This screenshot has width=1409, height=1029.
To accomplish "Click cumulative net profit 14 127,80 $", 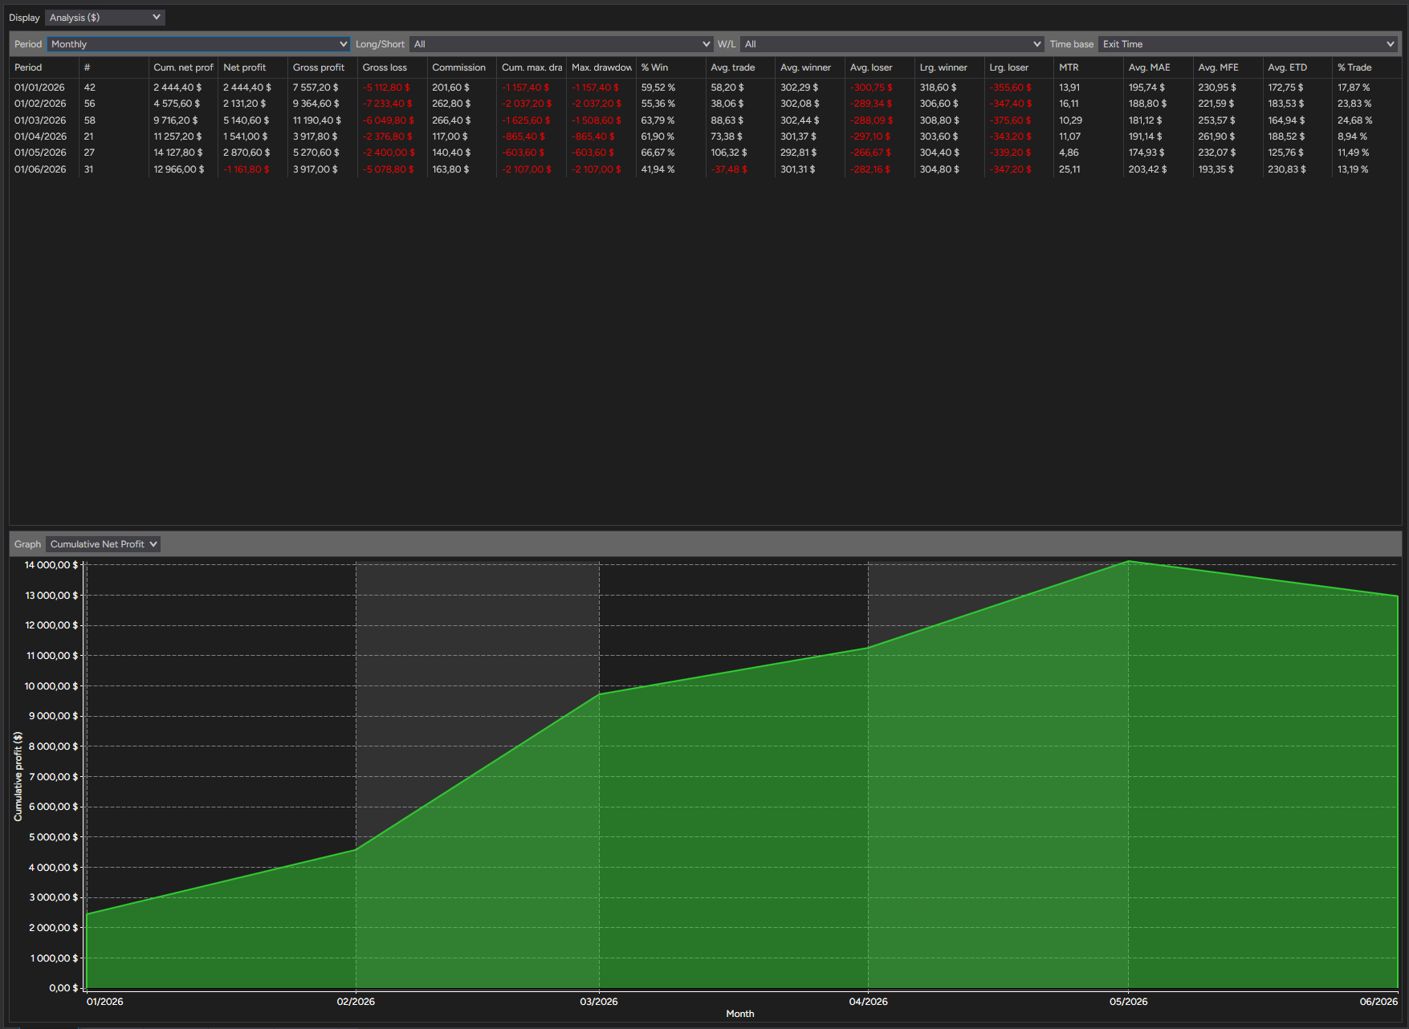I will point(178,153).
